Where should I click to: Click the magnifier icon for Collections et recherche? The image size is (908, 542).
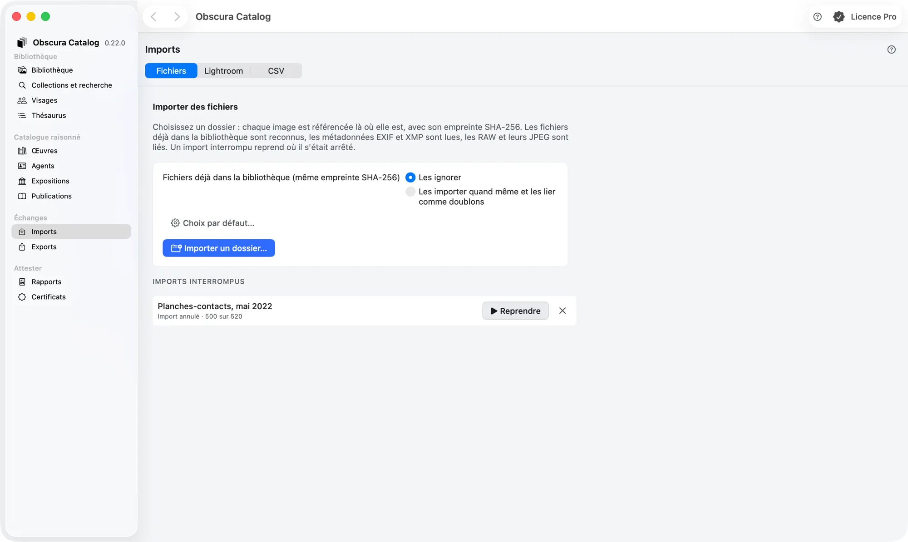pyautogui.click(x=22, y=85)
